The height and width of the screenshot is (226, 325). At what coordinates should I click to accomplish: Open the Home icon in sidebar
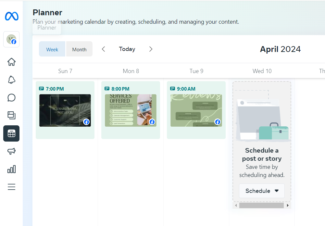(x=11, y=62)
